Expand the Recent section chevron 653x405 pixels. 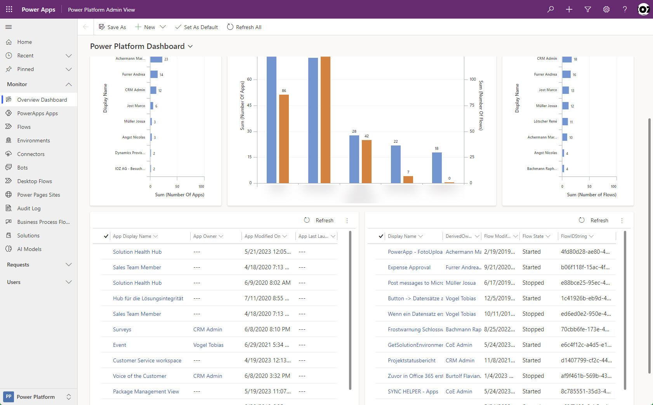[69, 55]
